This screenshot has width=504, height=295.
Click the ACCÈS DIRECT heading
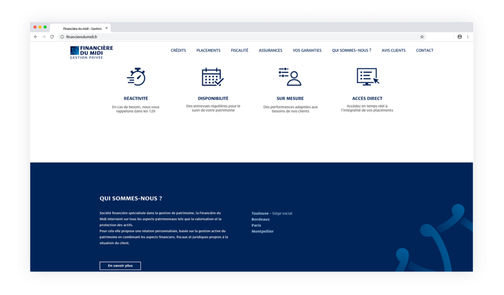367,98
